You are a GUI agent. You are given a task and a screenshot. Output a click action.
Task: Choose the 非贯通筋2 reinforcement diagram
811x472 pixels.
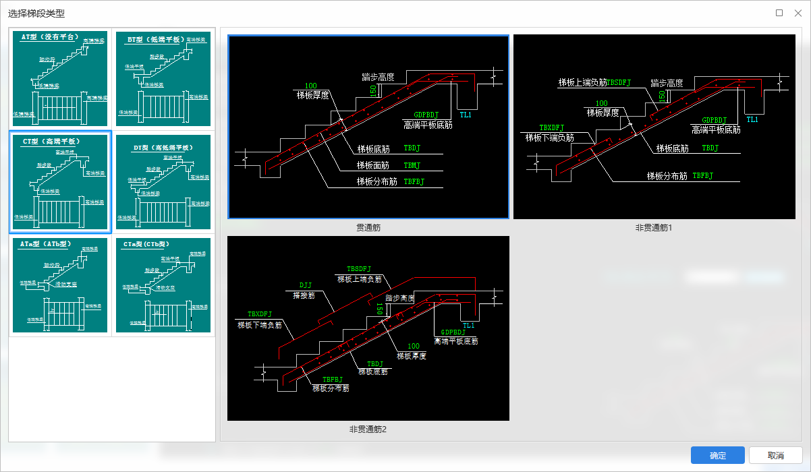[x=368, y=328]
